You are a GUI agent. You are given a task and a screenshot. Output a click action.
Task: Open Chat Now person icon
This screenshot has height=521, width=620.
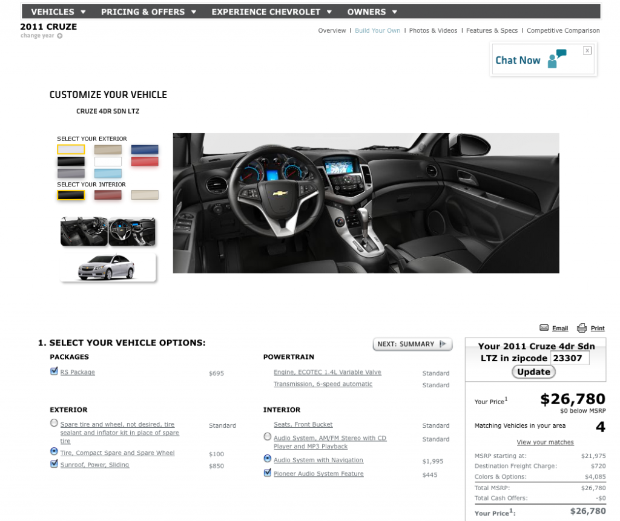[x=556, y=59]
